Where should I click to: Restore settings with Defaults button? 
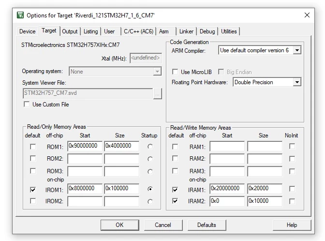pyautogui.click(x=207, y=225)
